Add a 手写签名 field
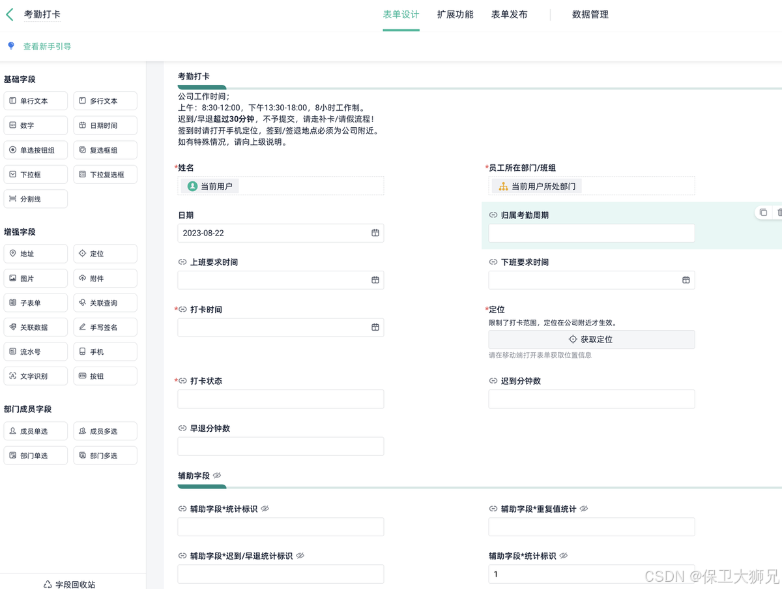The height and width of the screenshot is (589, 782). (x=106, y=327)
